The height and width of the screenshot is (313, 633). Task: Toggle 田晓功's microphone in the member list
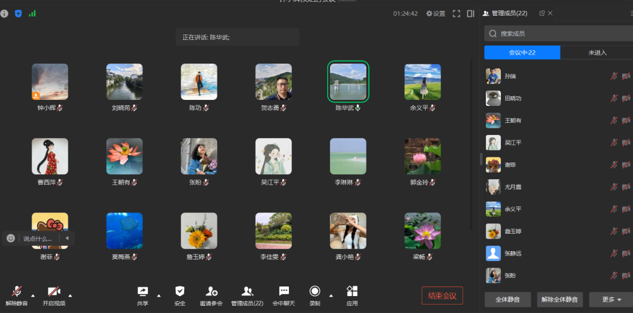click(x=614, y=98)
